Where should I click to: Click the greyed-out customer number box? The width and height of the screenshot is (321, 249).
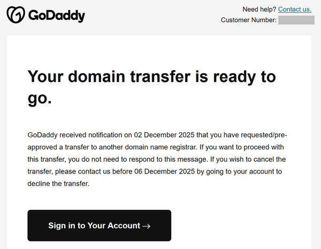[296, 20]
